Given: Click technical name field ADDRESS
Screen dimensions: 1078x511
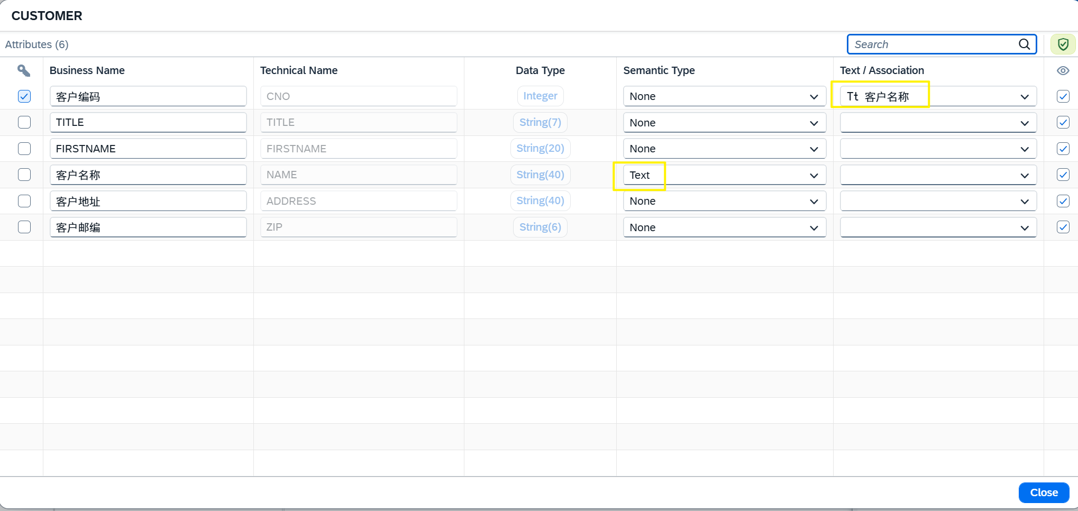Looking at the screenshot, I should coord(359,201).
